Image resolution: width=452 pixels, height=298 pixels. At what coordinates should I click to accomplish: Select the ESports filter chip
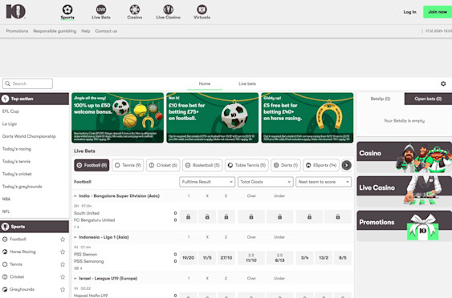(x=321, y=165)
